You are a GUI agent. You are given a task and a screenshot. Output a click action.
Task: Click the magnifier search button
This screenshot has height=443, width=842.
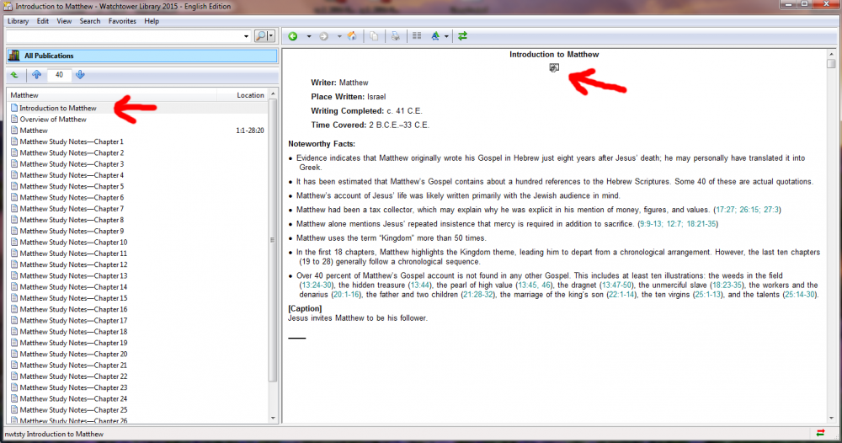(x=260, y=36)
